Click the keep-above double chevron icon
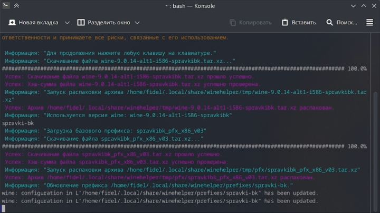Image resolution: width=380 pixels, height=213 pixels. [x=16, y=6]
